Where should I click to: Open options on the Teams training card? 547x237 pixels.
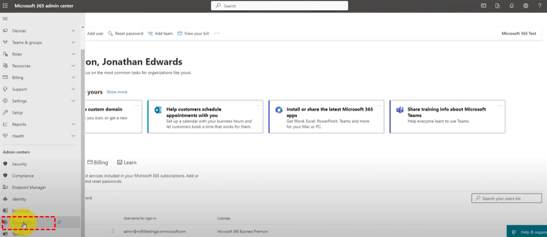pos(500,105)
